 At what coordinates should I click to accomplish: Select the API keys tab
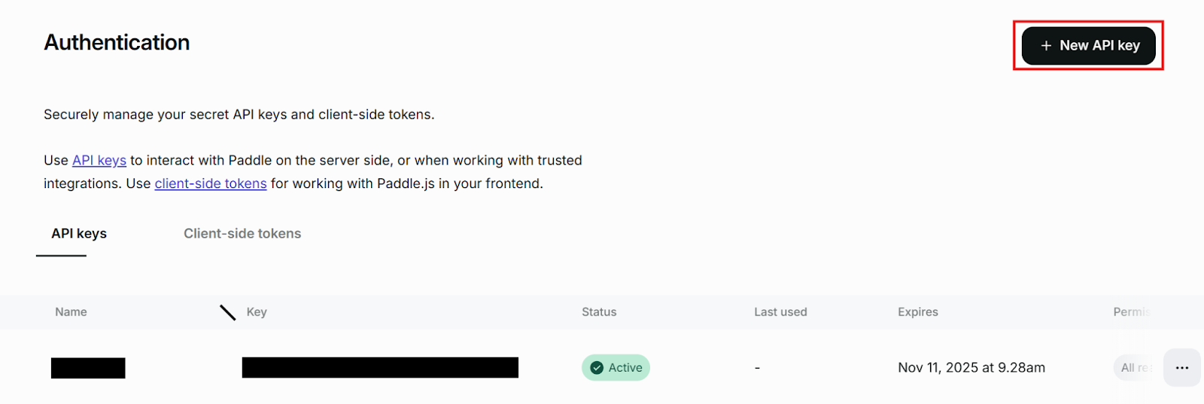tap(79, 234)
